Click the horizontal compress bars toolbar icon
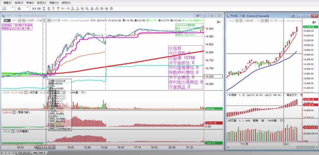 tap(34, 8)
